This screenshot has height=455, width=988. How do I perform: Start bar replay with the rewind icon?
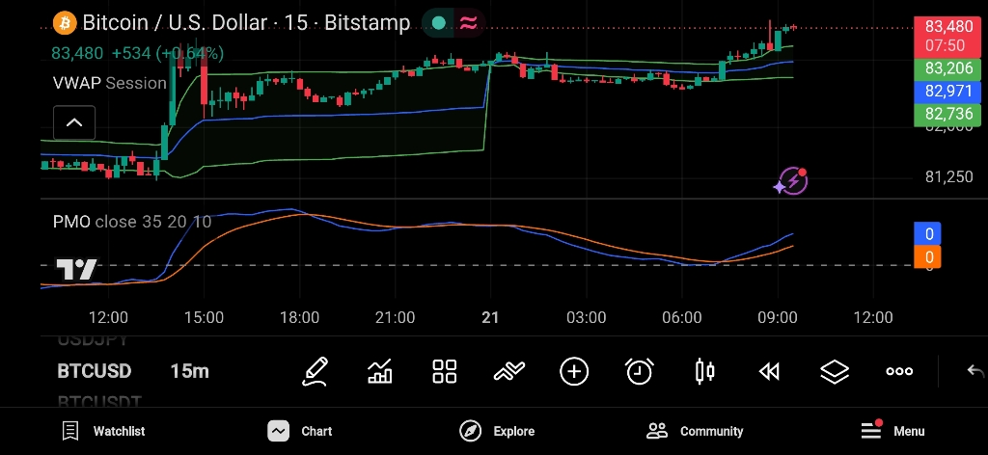point(769,372)
